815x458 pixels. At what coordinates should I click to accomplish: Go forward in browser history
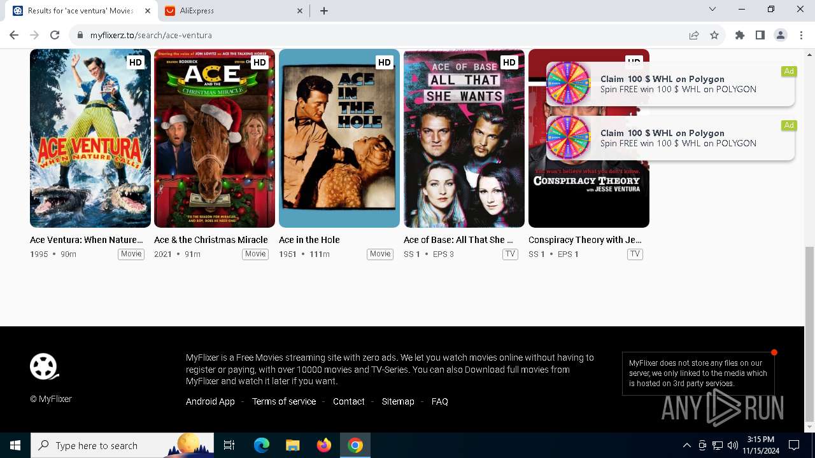(34, 35)
